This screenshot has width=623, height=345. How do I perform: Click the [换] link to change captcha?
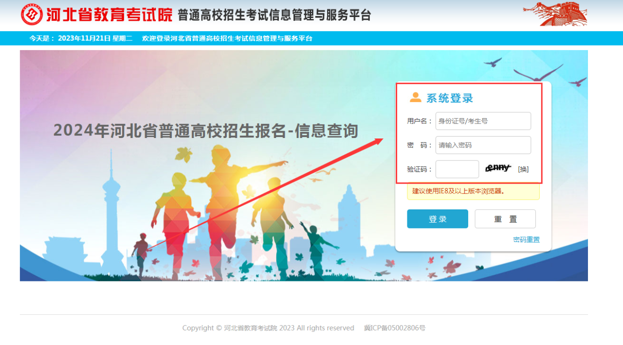pyautogui.click(x=523, y=169)
